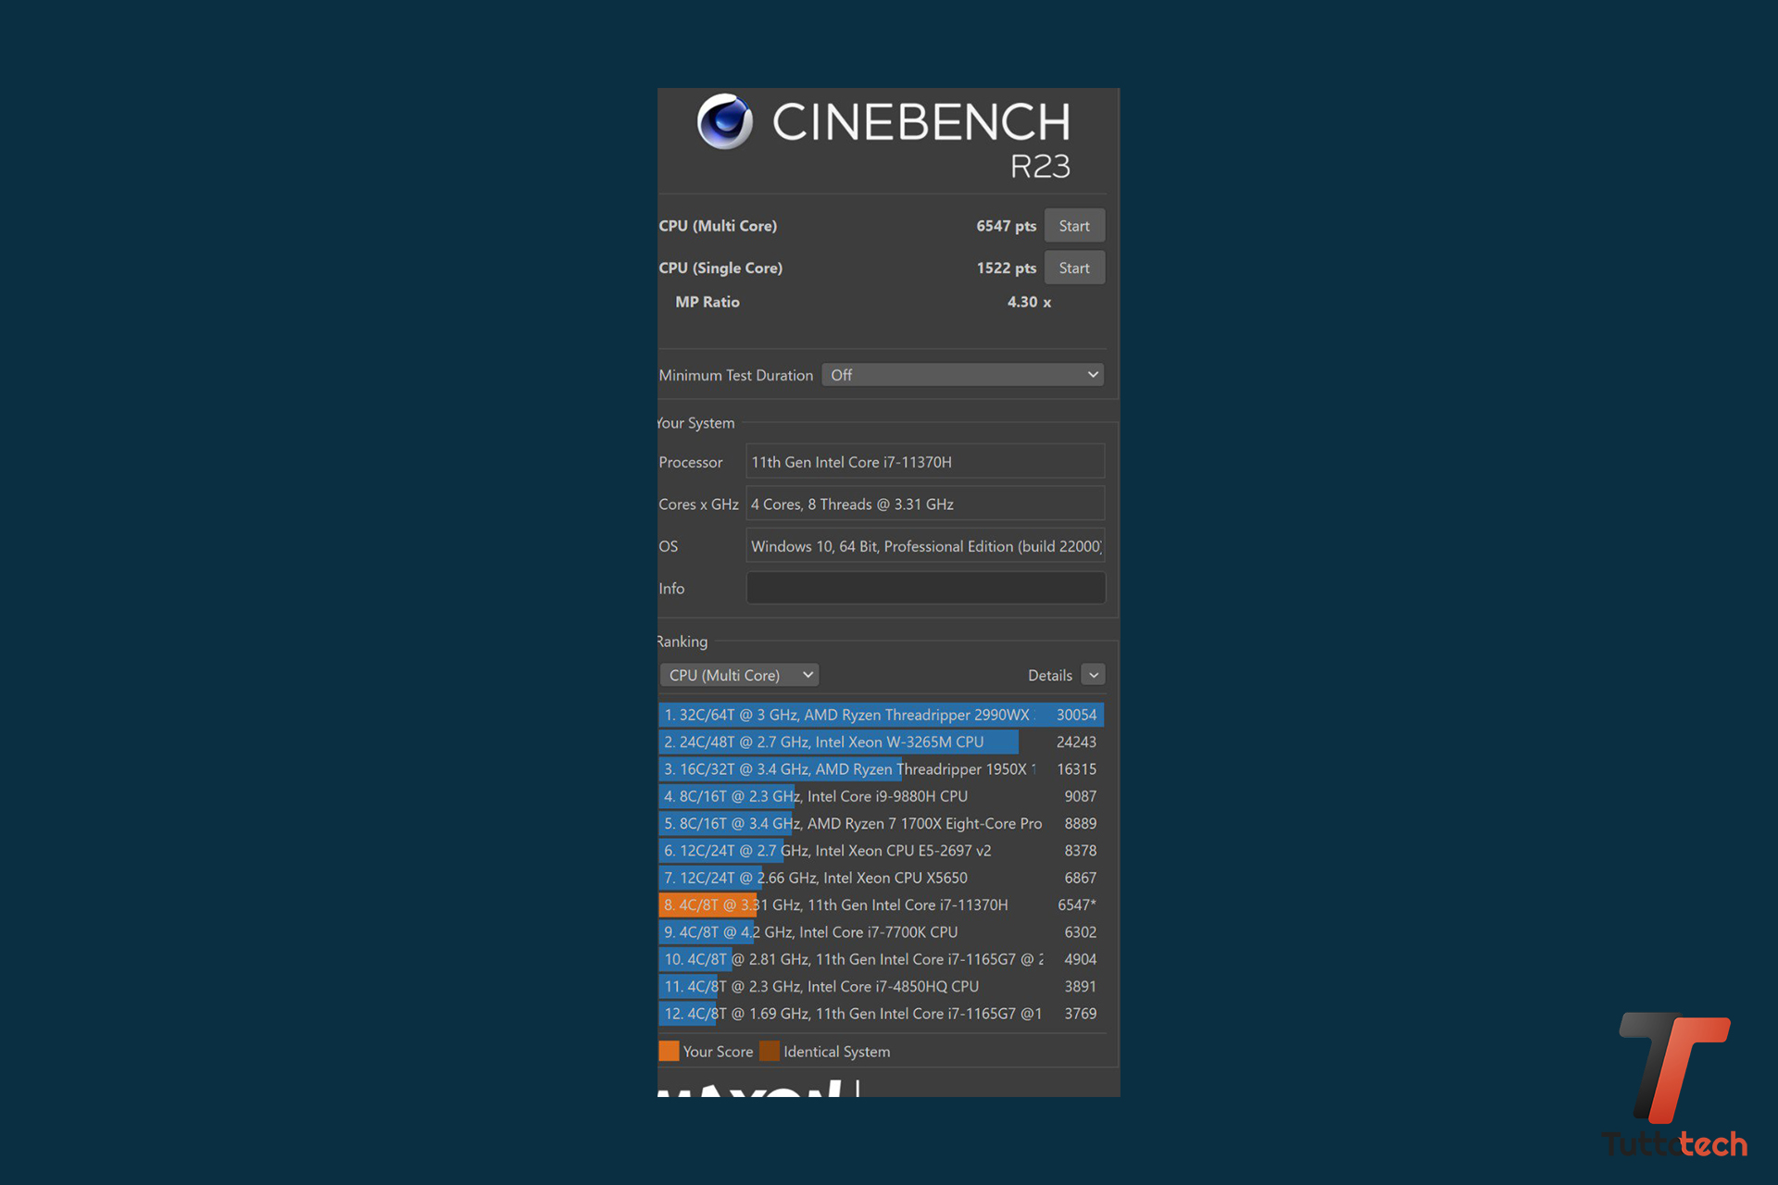
Task: Click the Tuttotech T logo watermark
Action: point(1672,1066)
